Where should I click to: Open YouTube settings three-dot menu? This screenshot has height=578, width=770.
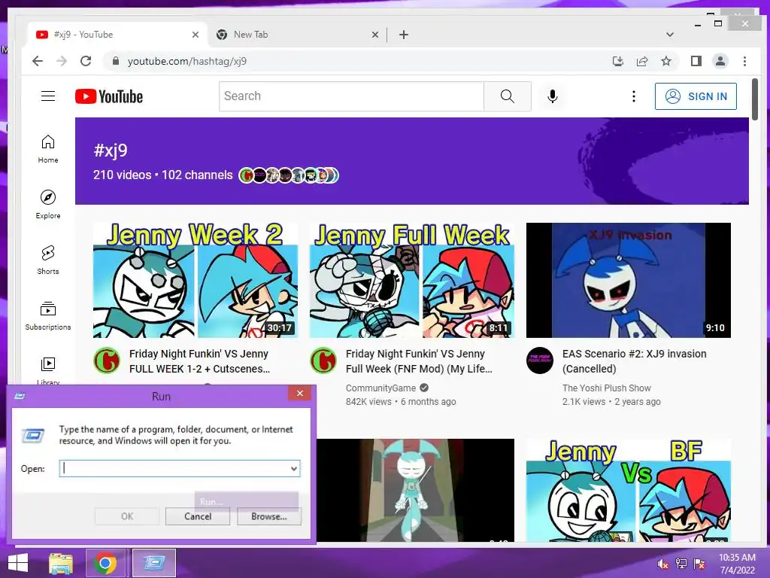click(x=633, y=96)
